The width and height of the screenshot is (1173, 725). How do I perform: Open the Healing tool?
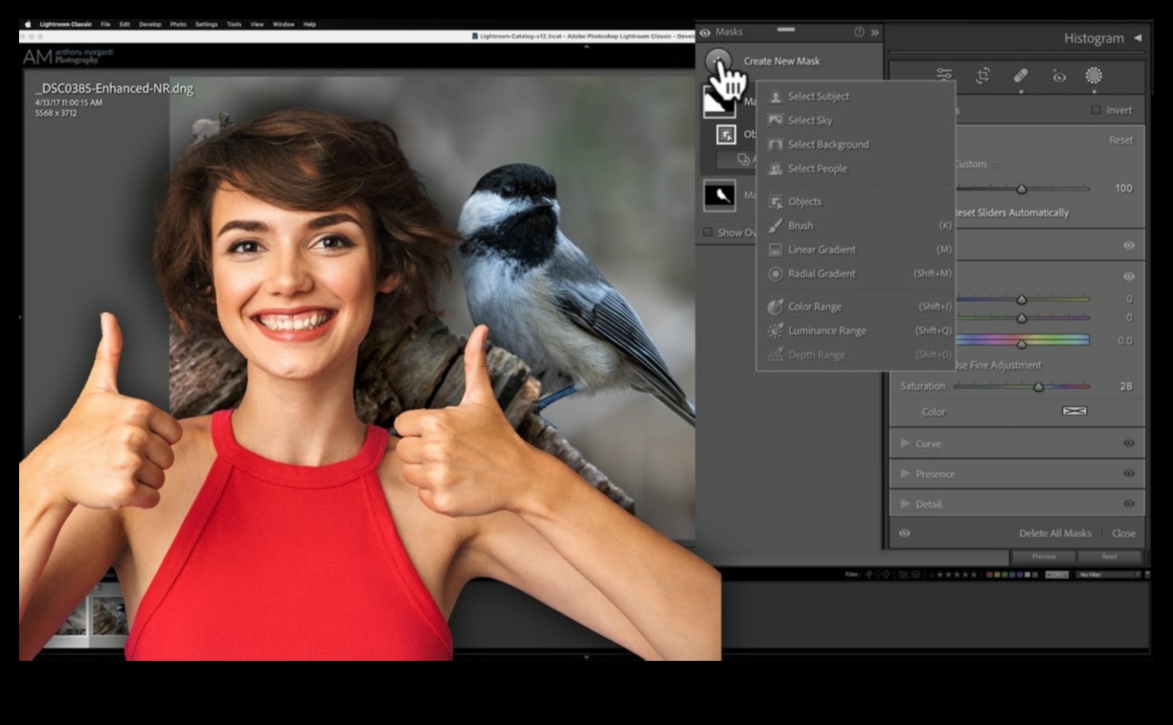coord(1023,77)
